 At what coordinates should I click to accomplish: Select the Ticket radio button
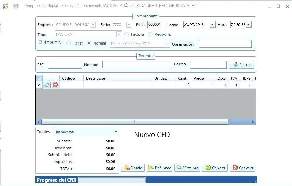pyautogui.click(x=68, y=43)
